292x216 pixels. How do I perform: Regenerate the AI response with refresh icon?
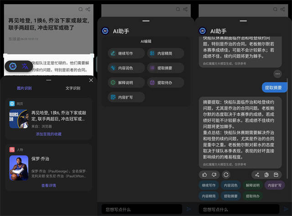click(x=226, y=175)
